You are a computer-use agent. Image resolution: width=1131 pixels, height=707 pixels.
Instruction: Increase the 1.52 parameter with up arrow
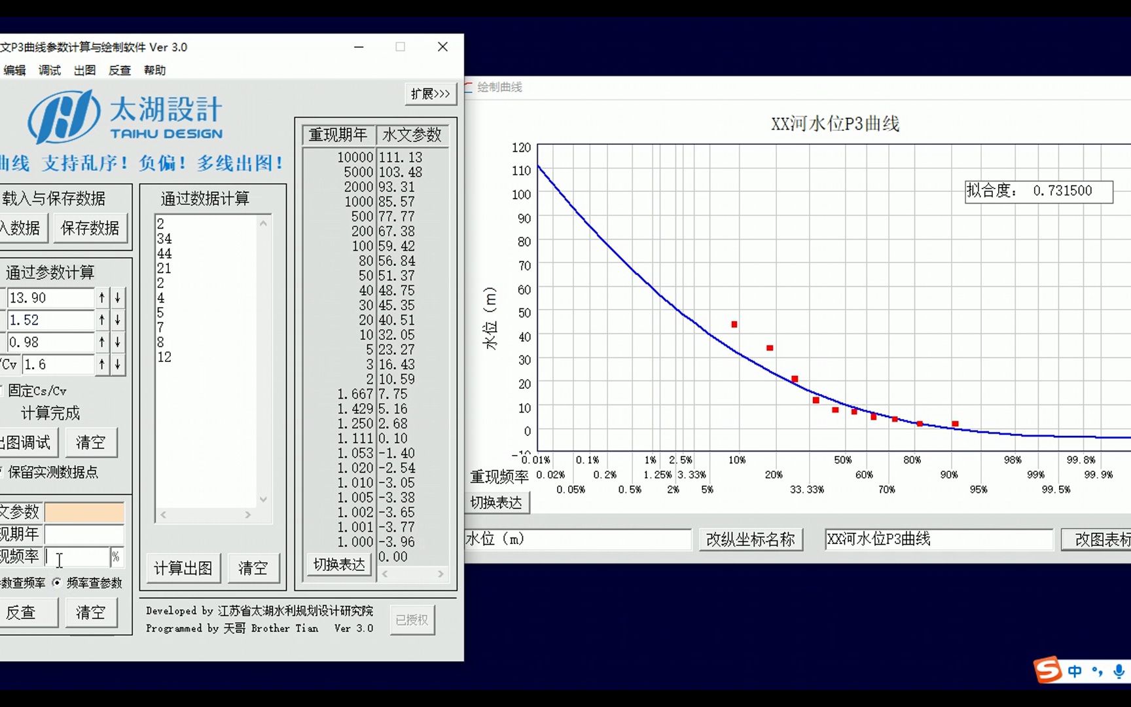tap(101, 320)
